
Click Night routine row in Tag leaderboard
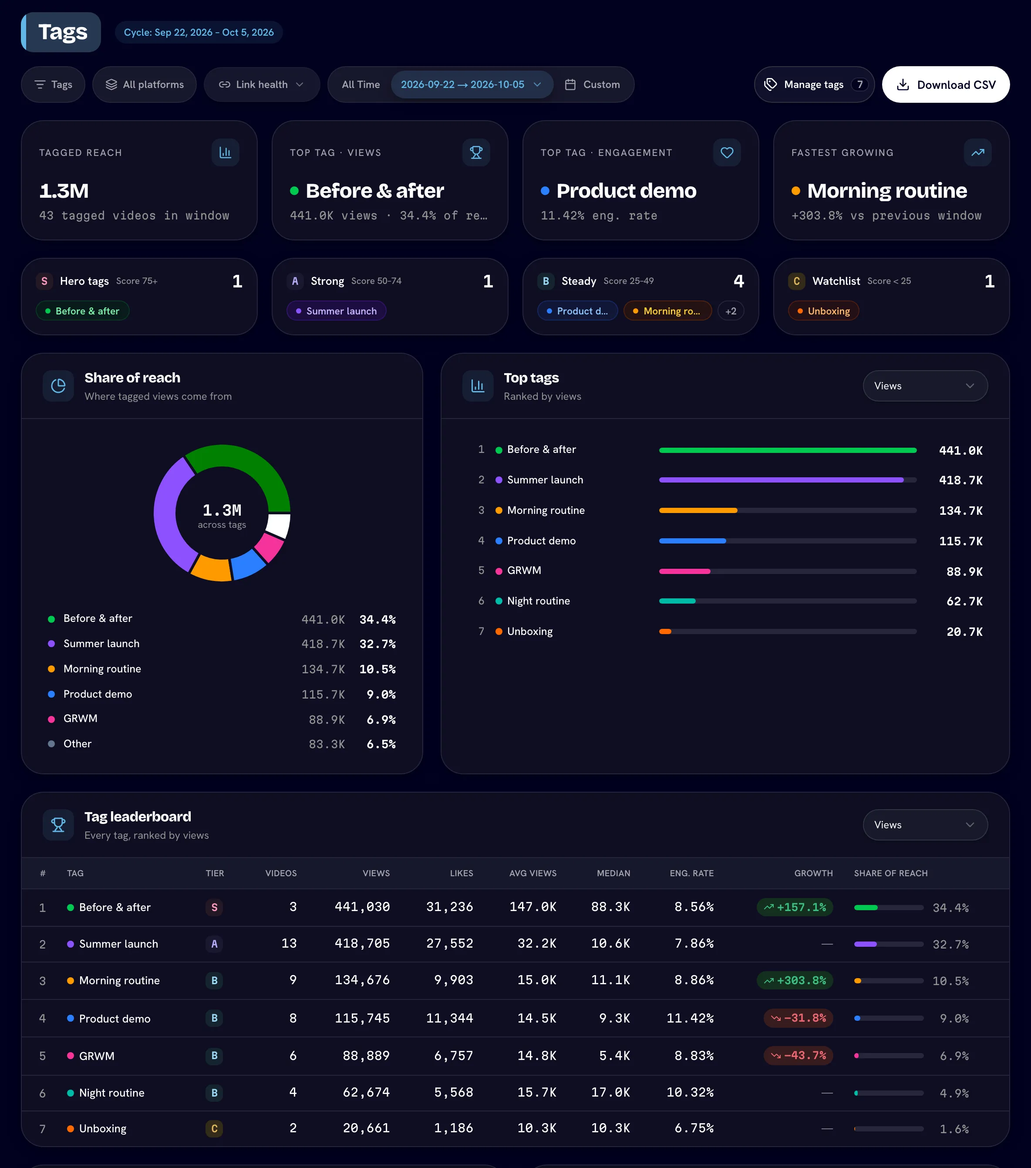[x=515, y=1093]
